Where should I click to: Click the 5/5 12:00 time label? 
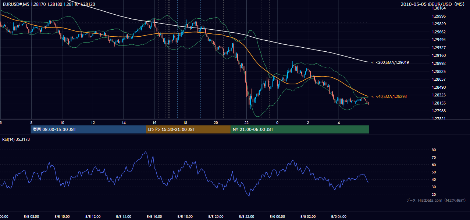93,217
